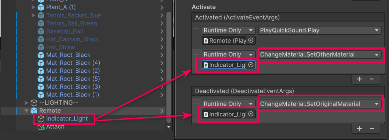This screenshot has height=140, width=389.
Task: Open the ChangeMaterial.SetOriginalMaterial function dropdown
Action: (320, 104)
